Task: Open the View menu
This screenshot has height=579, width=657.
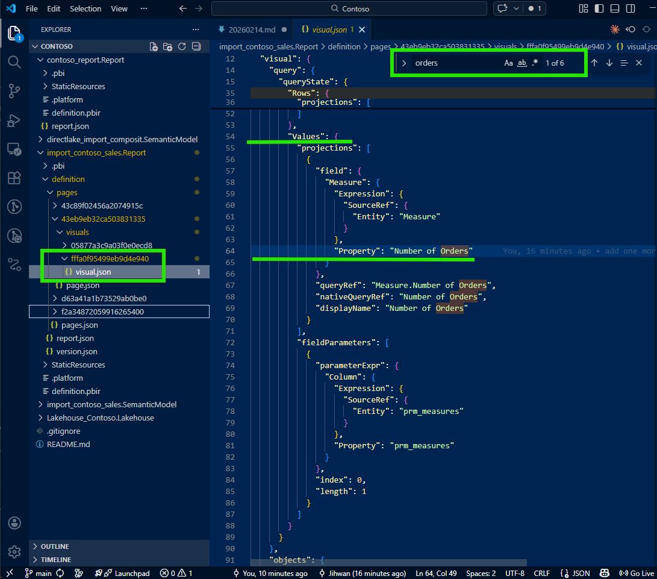Action: pos(119,8)
